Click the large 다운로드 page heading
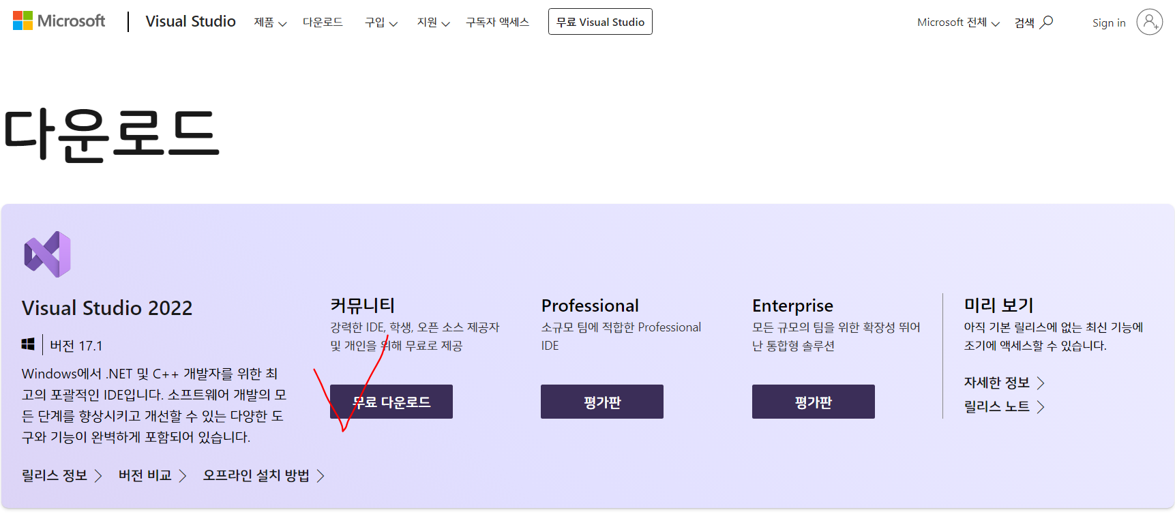The height and width of the screenshot is (523, 1175). click(112, 134)
